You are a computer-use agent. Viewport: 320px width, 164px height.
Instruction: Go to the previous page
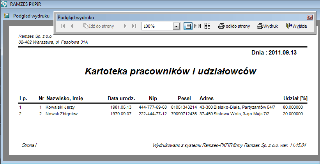point(72,26)
